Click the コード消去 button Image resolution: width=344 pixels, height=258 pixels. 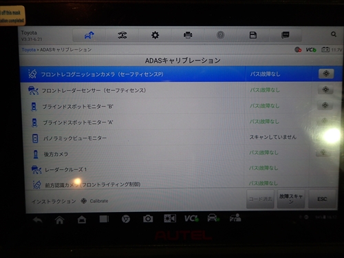tap(260, 199)
